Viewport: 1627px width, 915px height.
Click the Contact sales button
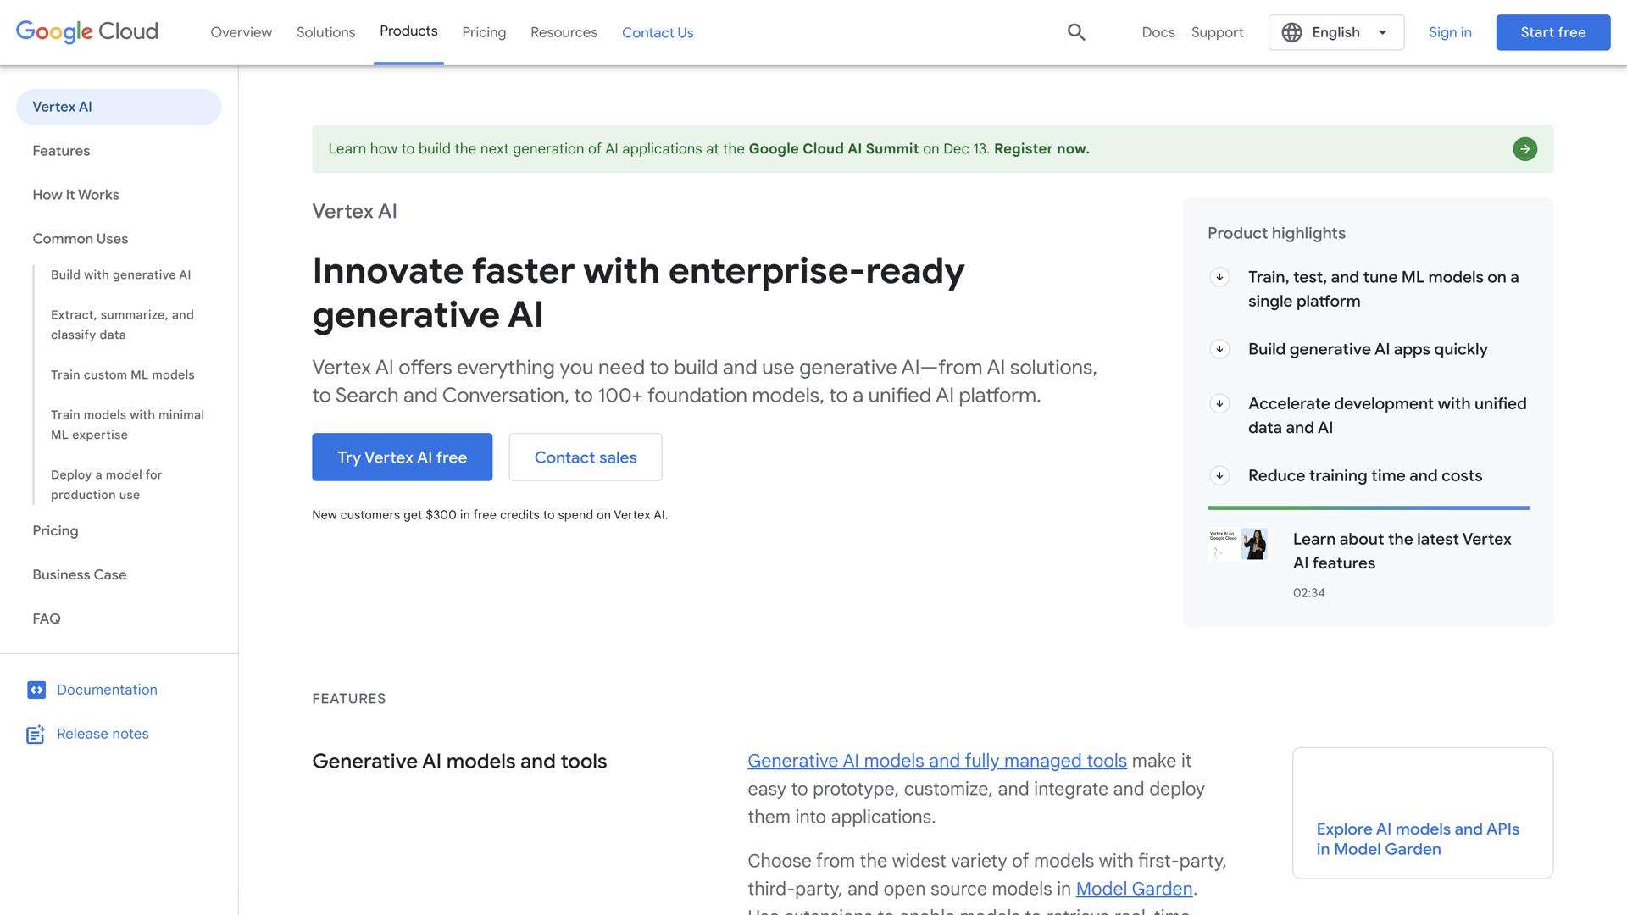(585, 457)
